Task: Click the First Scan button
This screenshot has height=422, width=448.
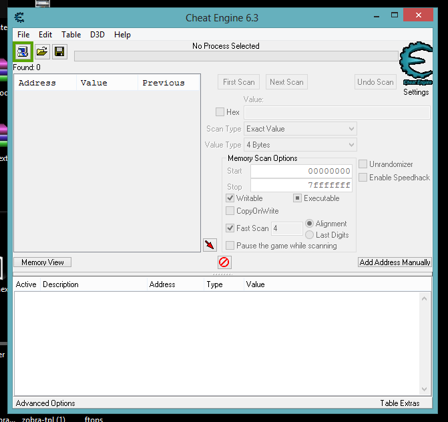Action: tap(239, 82)
